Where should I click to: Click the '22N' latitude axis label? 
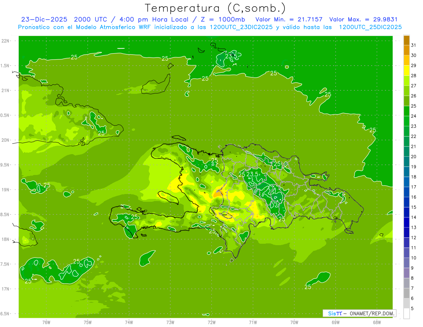[x=6, y=41]
